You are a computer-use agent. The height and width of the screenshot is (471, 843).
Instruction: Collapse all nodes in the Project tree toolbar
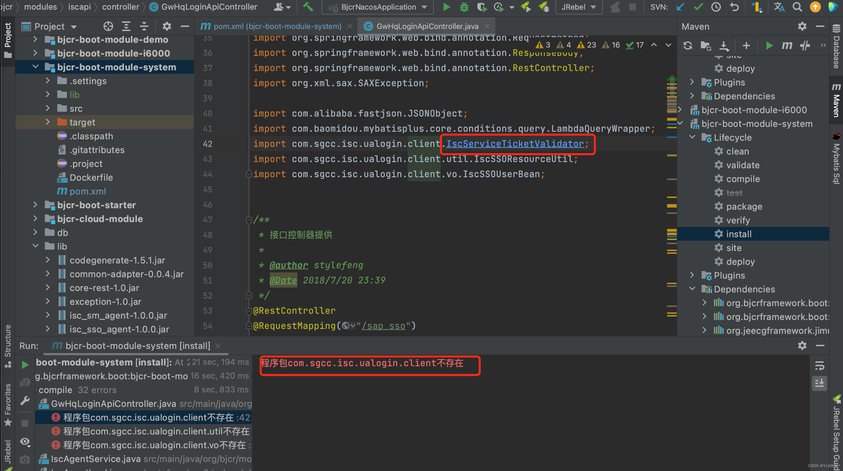point(144,26)
